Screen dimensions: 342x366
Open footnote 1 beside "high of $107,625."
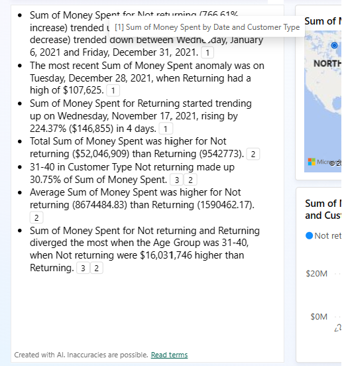click(x=113, y=90)
